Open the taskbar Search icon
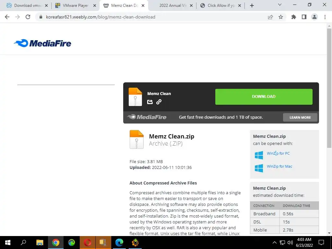The image size is (332, 249). point(23,243)
